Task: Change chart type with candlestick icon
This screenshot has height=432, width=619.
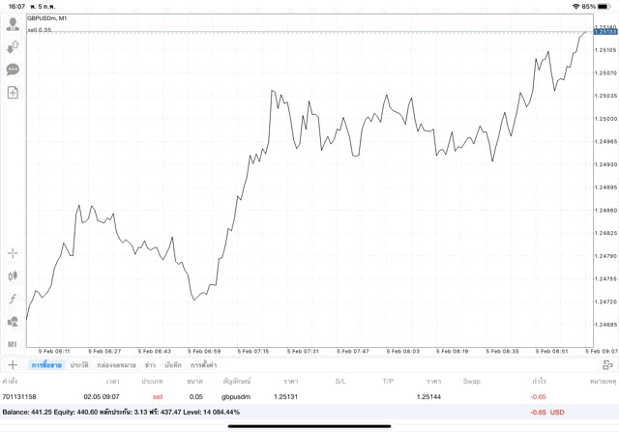Action: pyautogui.click(x=13, y=275)
